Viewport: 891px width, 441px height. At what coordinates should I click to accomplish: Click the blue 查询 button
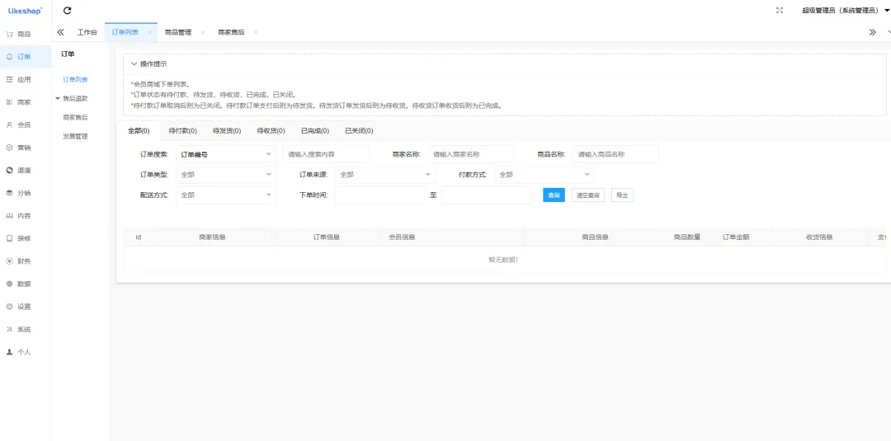(554, 195)
